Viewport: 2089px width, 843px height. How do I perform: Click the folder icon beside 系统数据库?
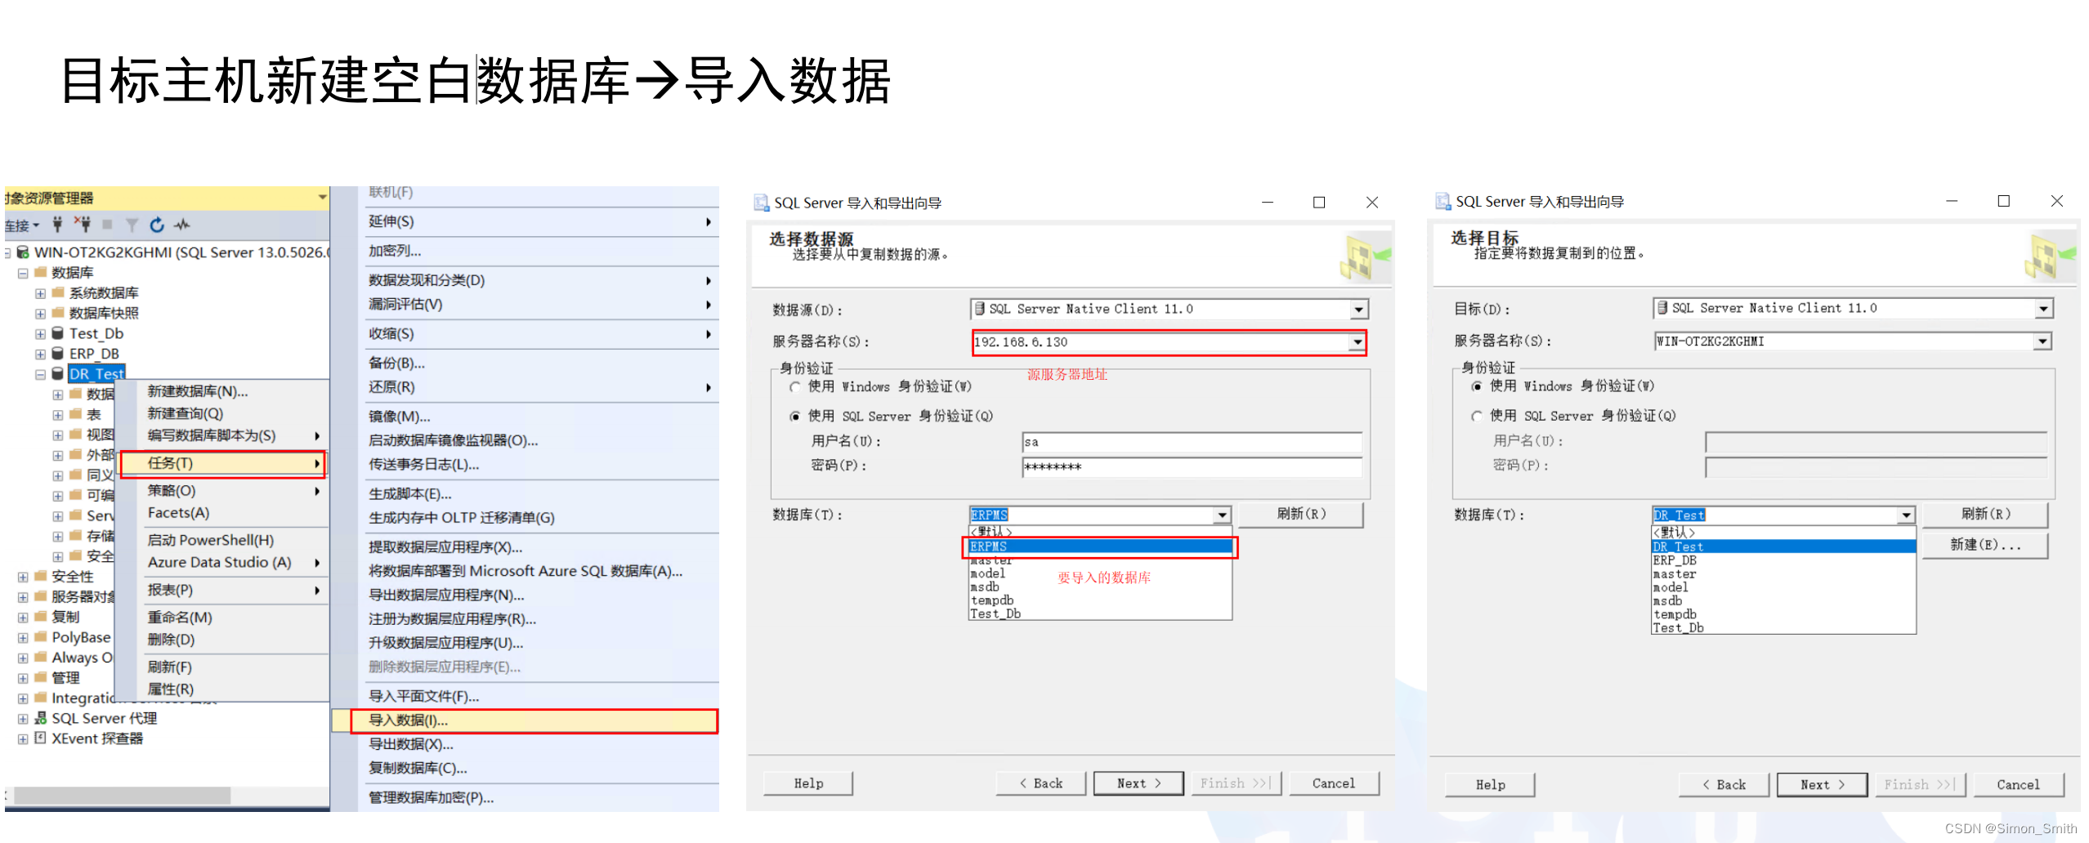58,292
